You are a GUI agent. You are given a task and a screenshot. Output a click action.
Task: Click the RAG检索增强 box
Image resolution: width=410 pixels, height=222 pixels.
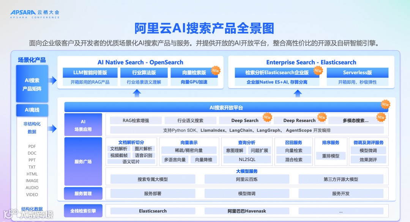tap(136, 120)
